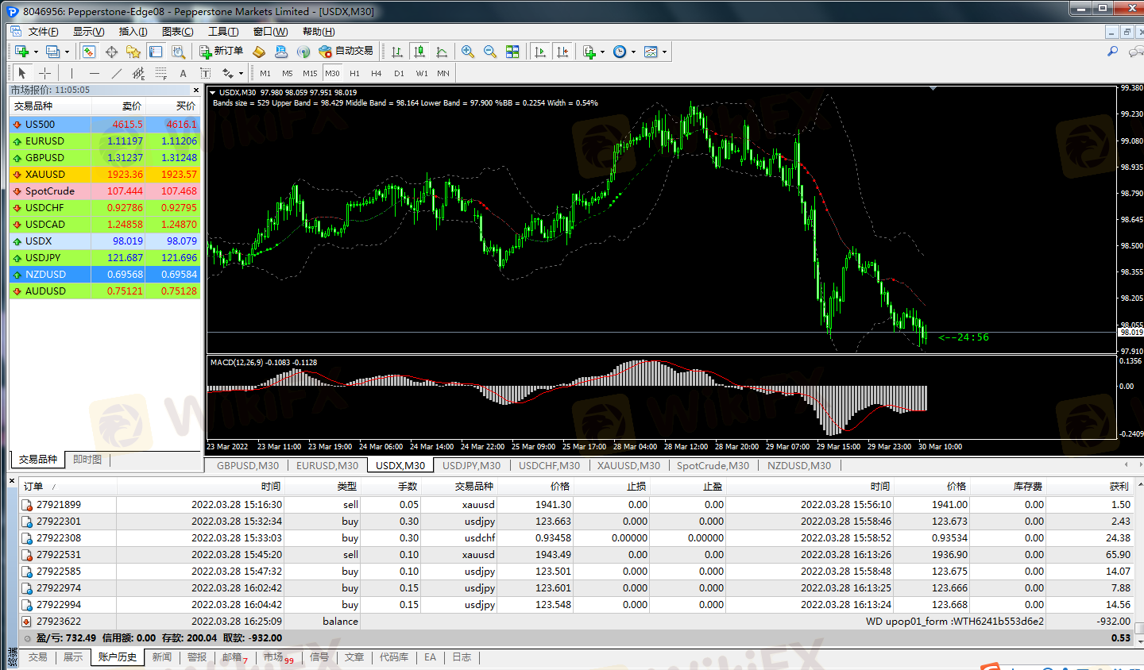The width and height of the screenshot is (1144, 670).
Task: Draw a trendline with the line tool
Action: tap(117, 73)
